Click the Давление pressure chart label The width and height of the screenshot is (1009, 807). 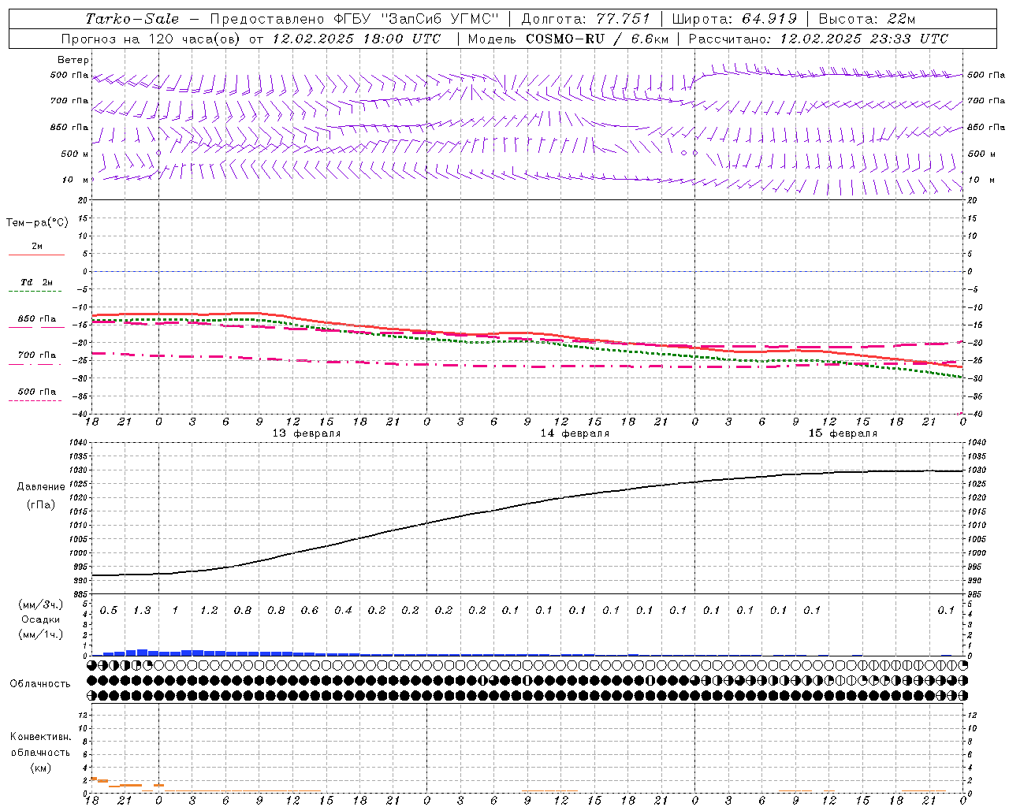[x=41, y=487]
